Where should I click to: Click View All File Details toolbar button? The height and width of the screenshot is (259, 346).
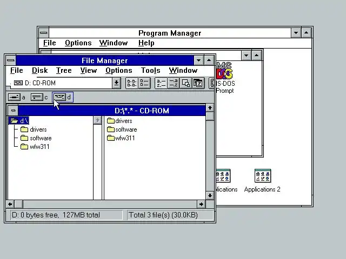click(144, 83)
